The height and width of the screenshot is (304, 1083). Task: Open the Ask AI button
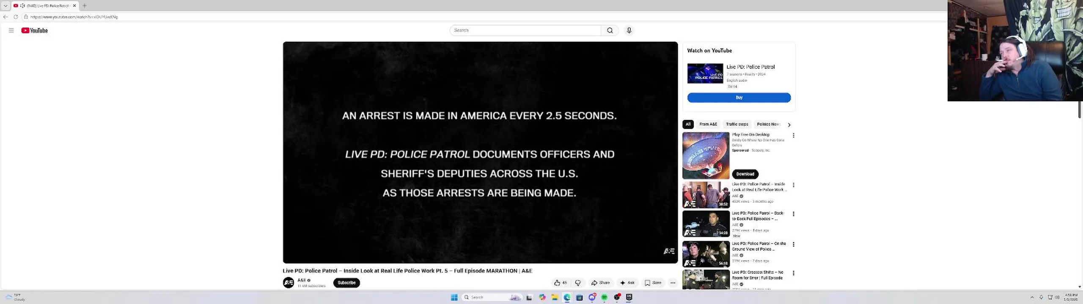[x=627, y=283]
